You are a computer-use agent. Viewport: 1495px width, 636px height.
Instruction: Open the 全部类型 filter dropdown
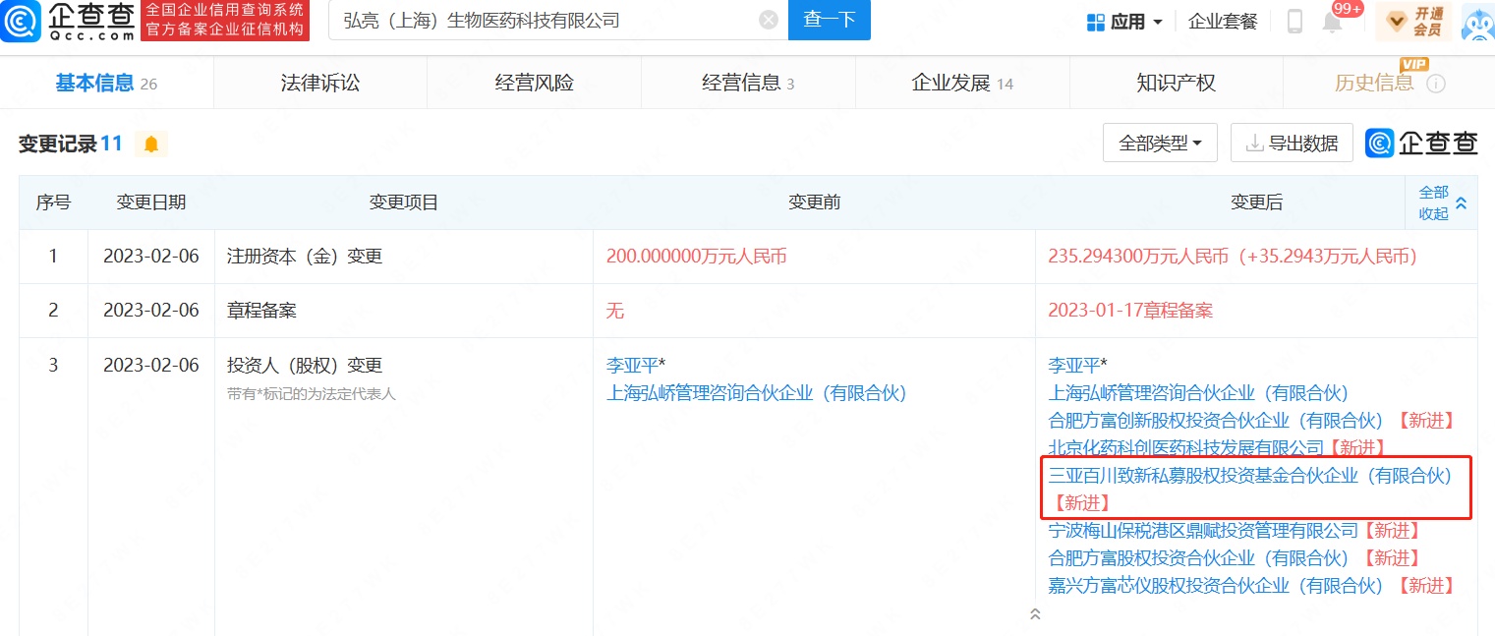pyautogui.click(x=1160, y=144)
